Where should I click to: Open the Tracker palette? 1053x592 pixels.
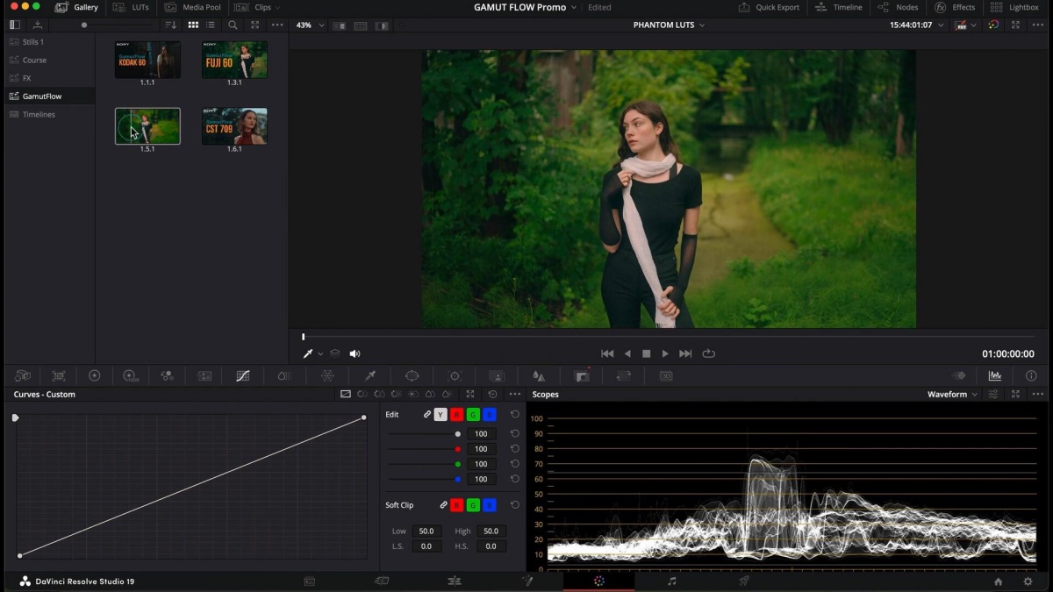click(455, 375)
